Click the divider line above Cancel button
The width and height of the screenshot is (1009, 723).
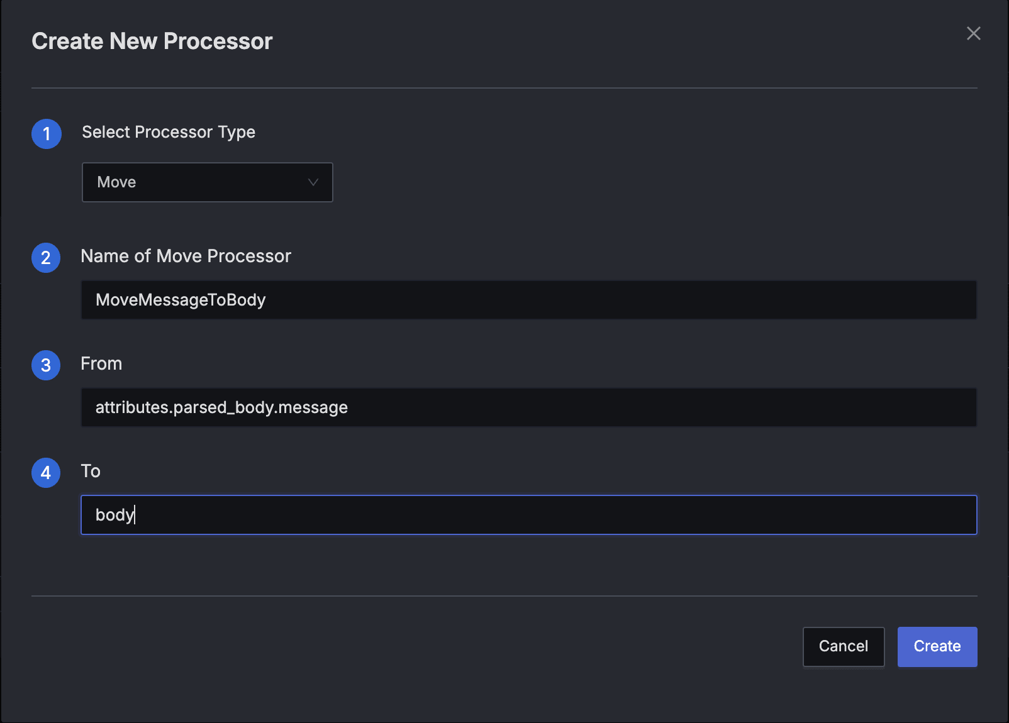point(504,595)
